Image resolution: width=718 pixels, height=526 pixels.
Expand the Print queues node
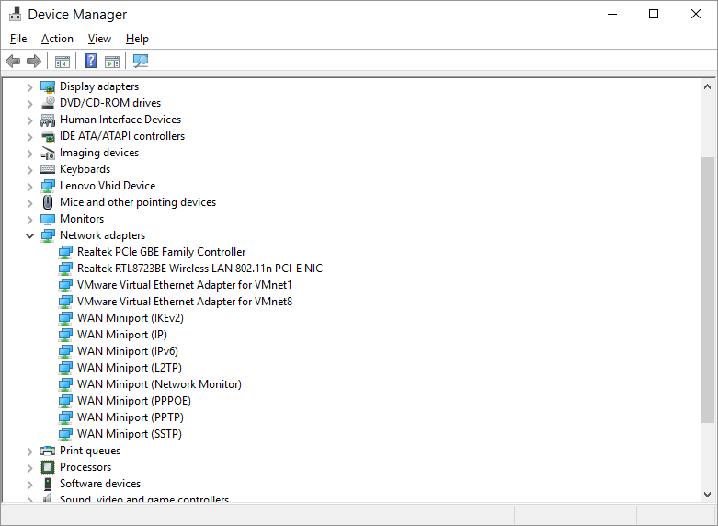pyautogui.click(x=29, y=452)
